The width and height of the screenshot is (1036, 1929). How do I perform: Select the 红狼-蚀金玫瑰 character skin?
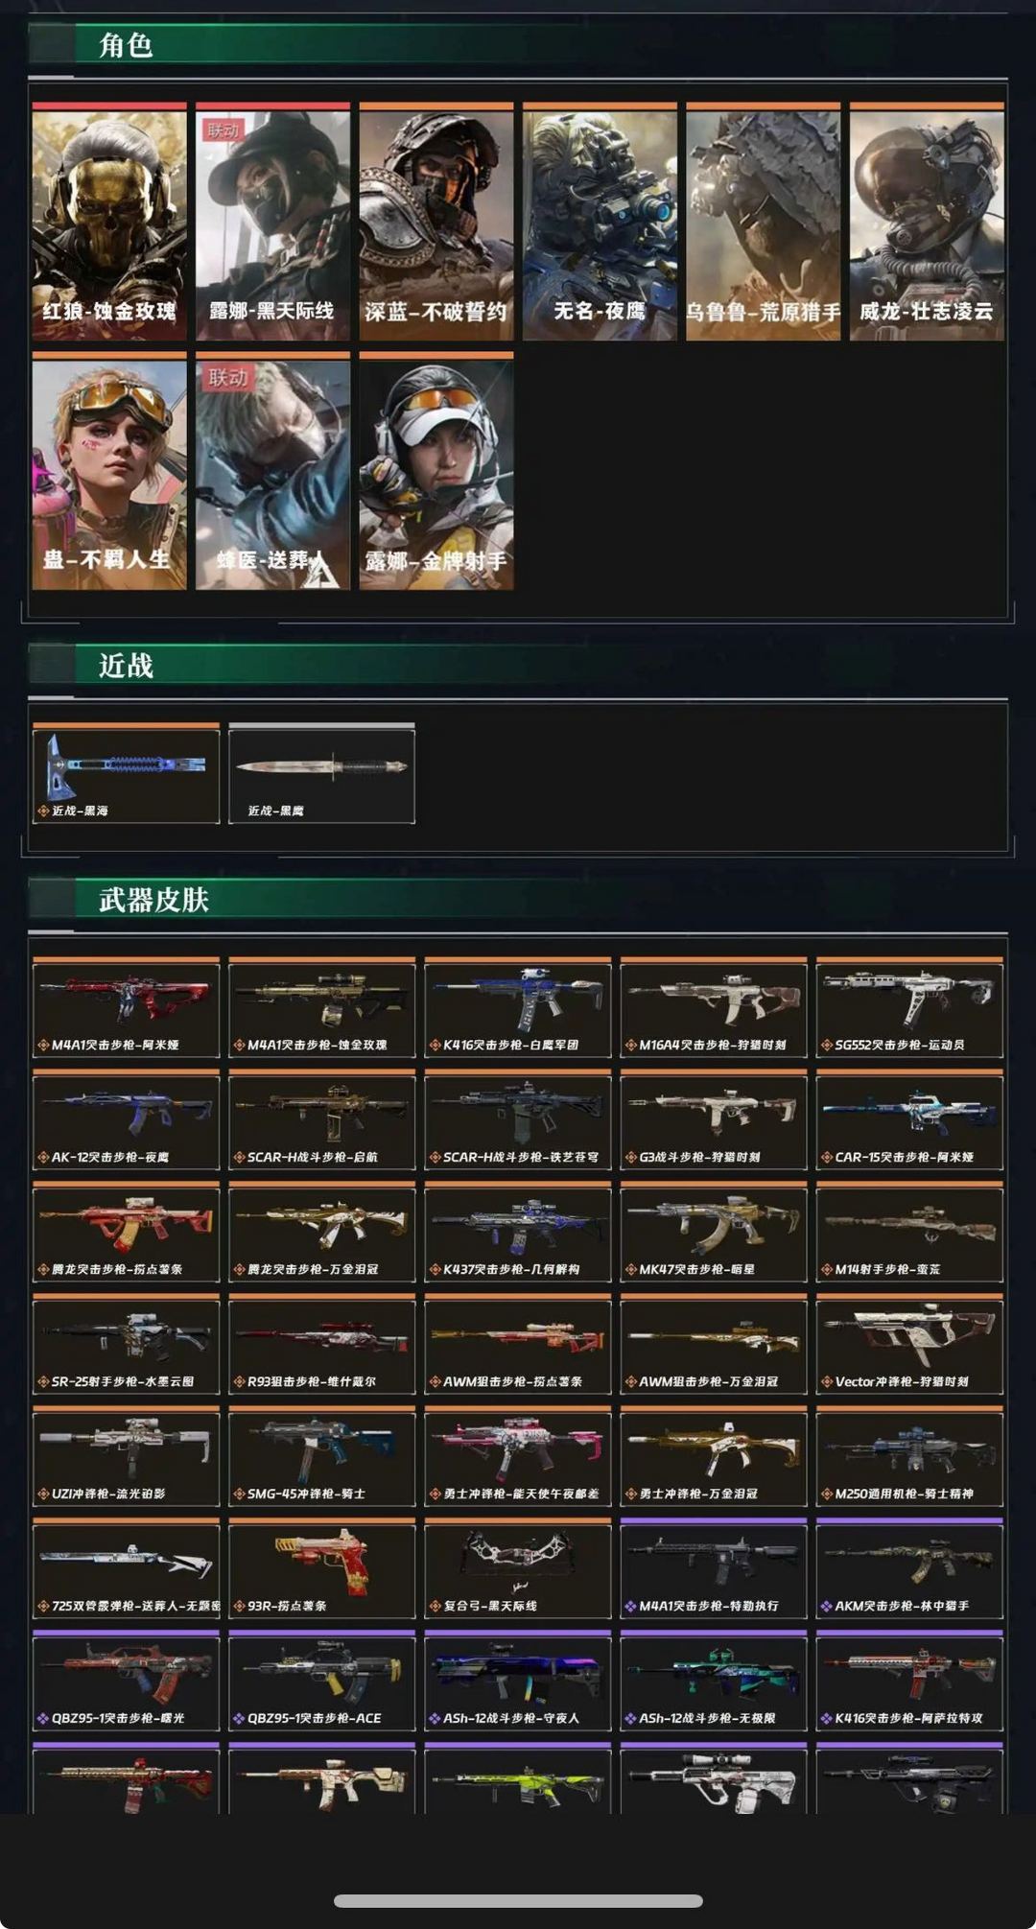[x=109, y=222]
